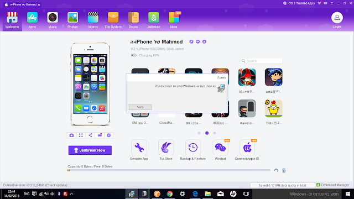Click the iPhone preview image
Screen dimensions: 354x199
point(90,84)
